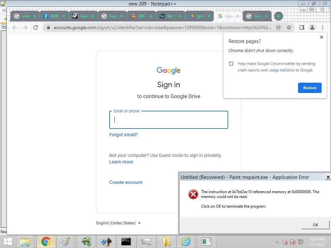Go back in Chrome
Screen dimensions: 331x248
[15, 27]
